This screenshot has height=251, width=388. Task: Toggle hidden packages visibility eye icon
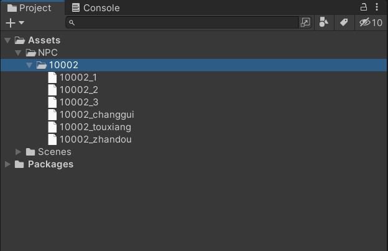371,22
